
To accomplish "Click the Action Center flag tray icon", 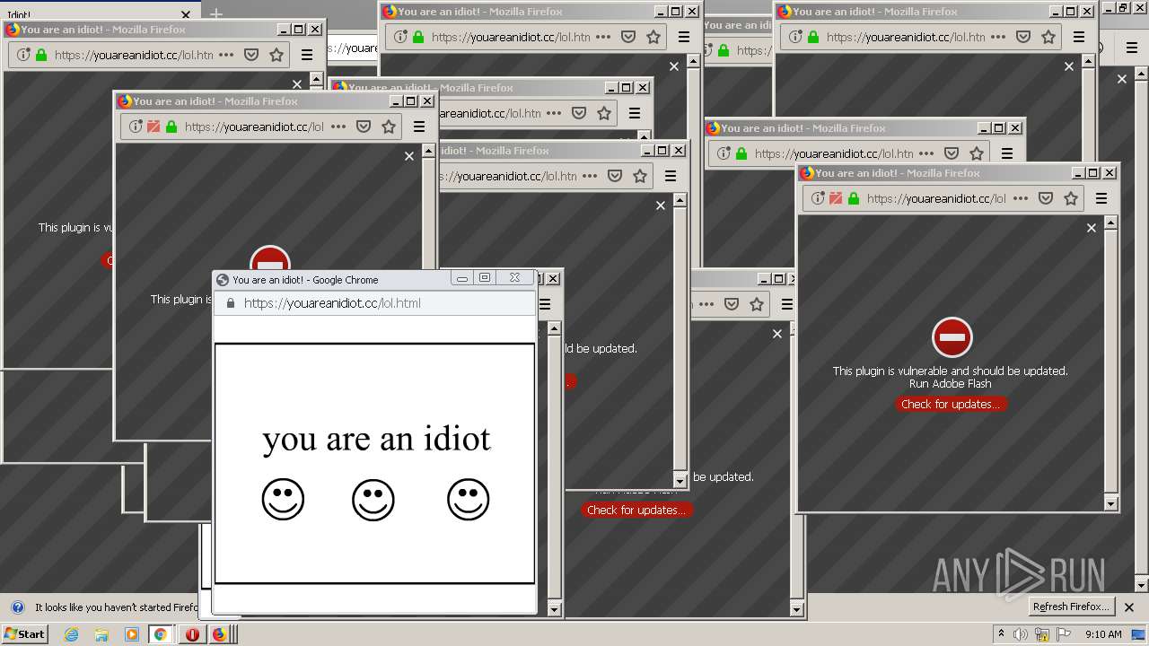I will click(1064, 634).
